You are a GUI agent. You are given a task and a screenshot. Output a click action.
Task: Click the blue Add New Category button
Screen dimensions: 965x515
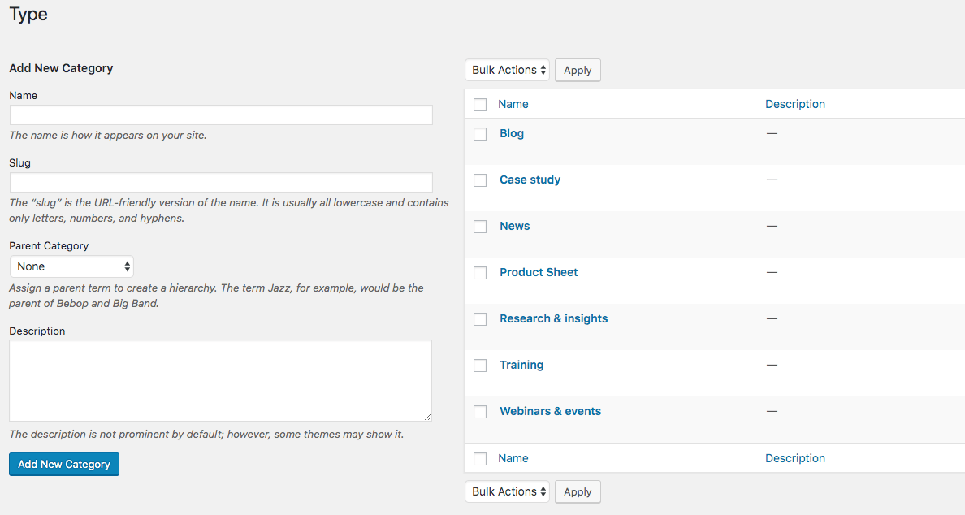click(64, 464)
